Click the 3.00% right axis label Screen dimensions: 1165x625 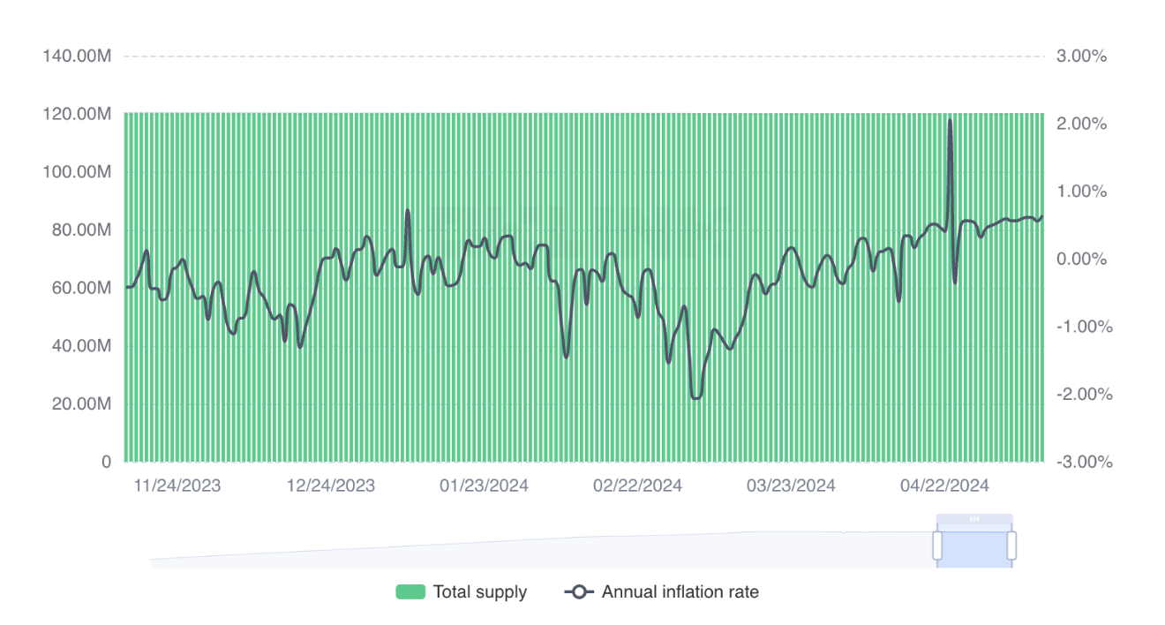click(x=1081, y=56)
